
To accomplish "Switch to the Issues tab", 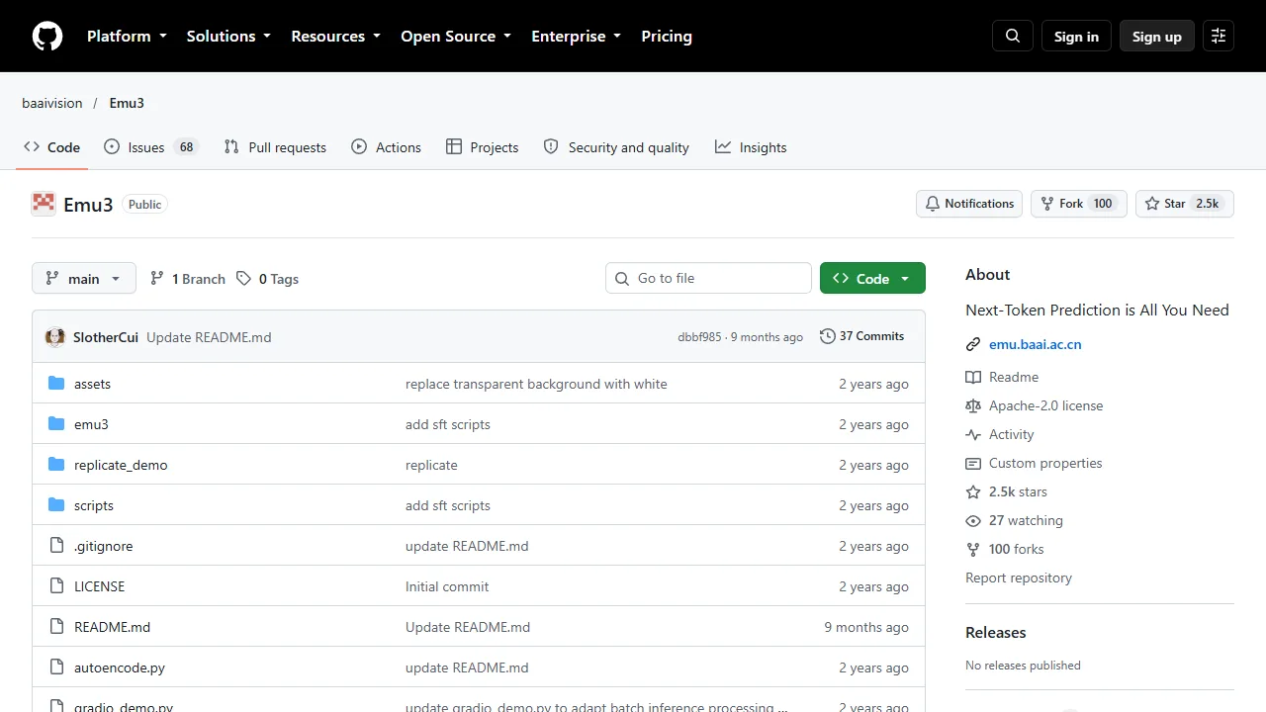I will [x=151, y=147].
